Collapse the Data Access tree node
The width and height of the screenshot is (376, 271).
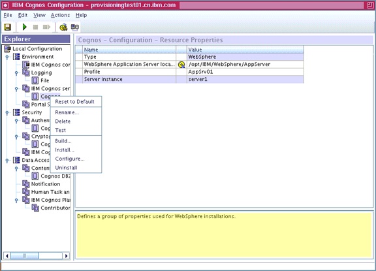pos(7,161)
